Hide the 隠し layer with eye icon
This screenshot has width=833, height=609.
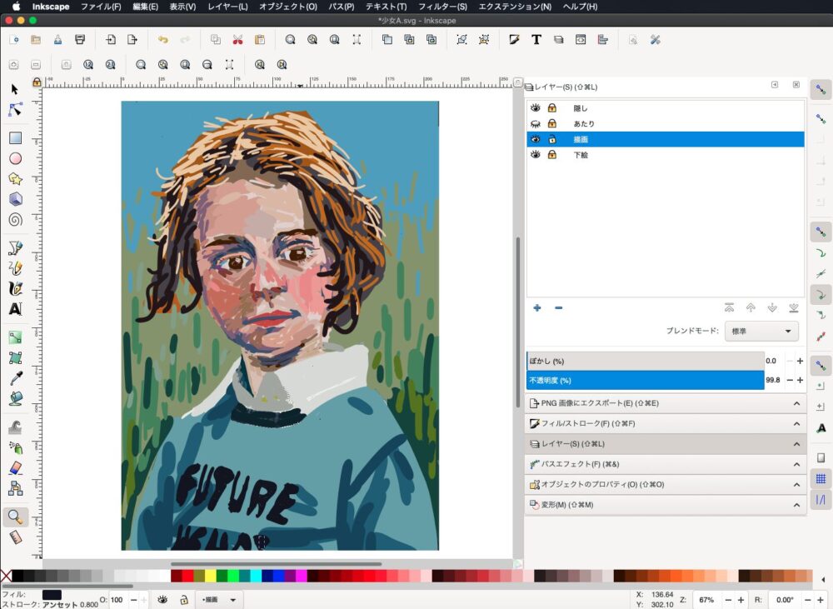[x=536, y=108]
